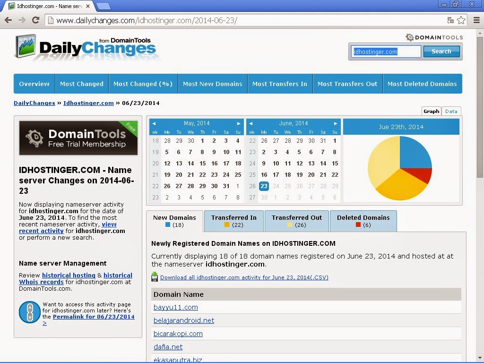484x363 pixels.
Task: Go to previous month on June calendar
Action: tap(251, 123)
